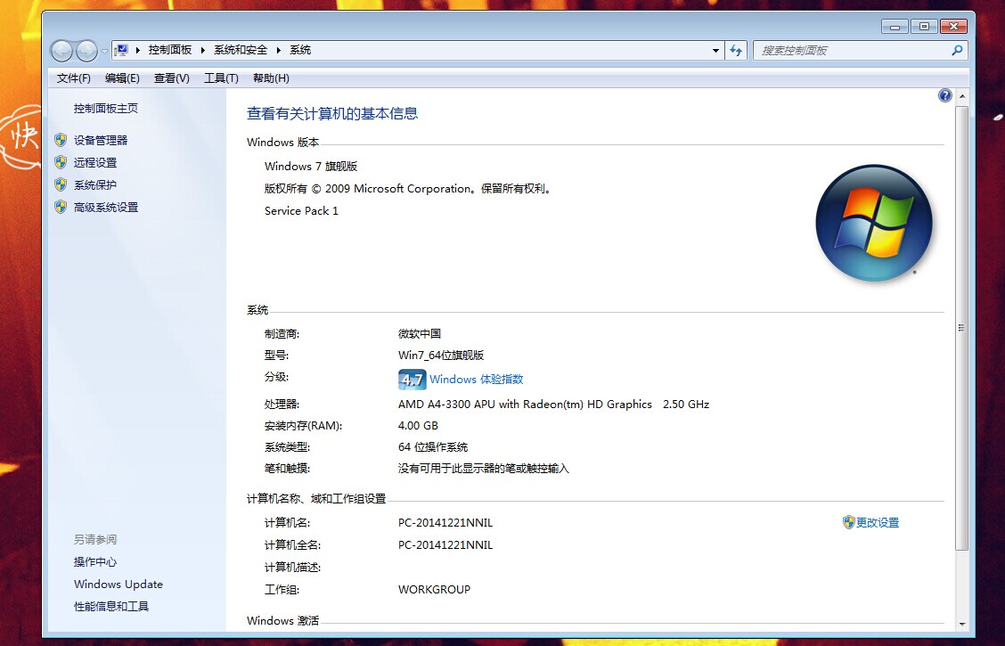Click the back navigation arrow button
Viewport: 1005px width, 646px height.
click(61, 51)
